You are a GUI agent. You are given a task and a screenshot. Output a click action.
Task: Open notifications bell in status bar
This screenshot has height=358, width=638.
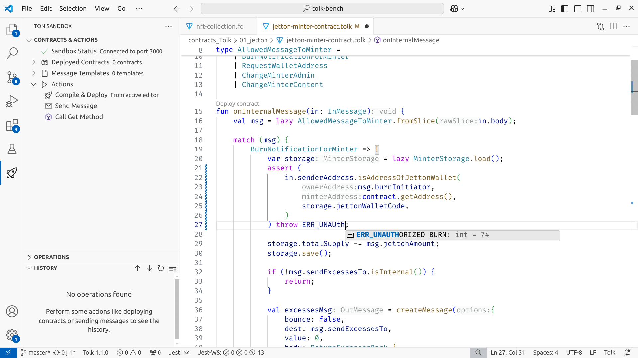(x=627, y=353)
